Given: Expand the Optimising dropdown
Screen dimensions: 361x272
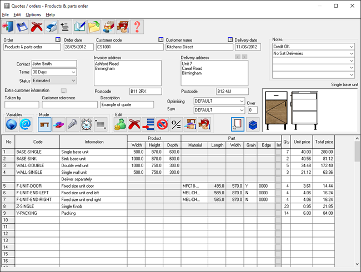Looking at the screenshot, I should pos(241,102).
